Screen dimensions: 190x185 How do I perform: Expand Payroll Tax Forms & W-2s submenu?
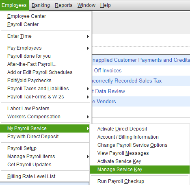click(x=45, y=97)
